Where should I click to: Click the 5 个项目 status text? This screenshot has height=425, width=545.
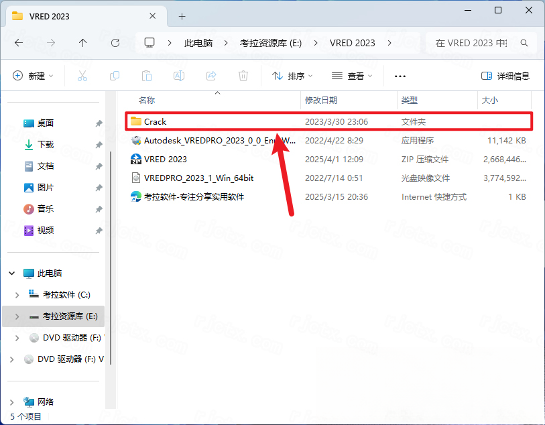pos(25,416)
